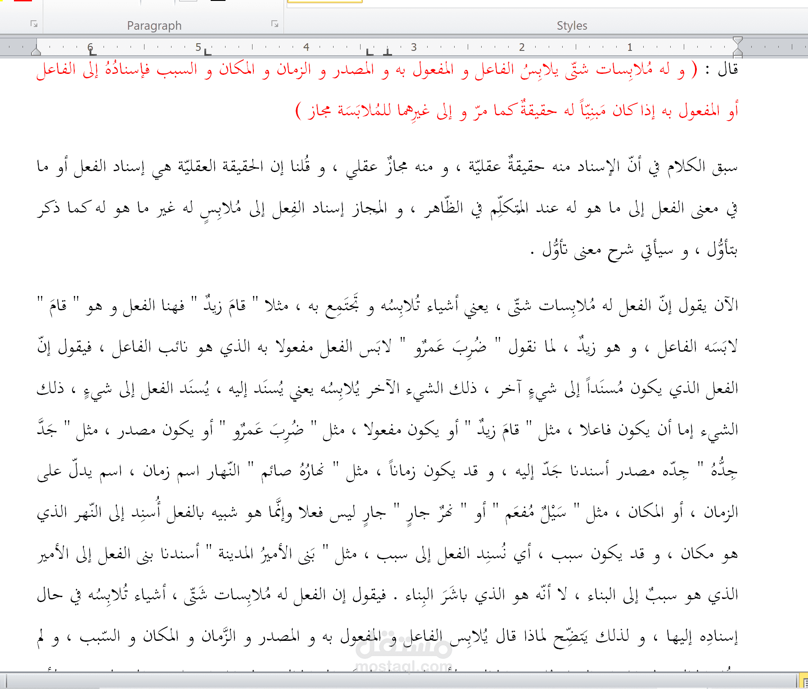Open the Font group dialog launcher
This screenshot has width=808, height=689.
34,24
